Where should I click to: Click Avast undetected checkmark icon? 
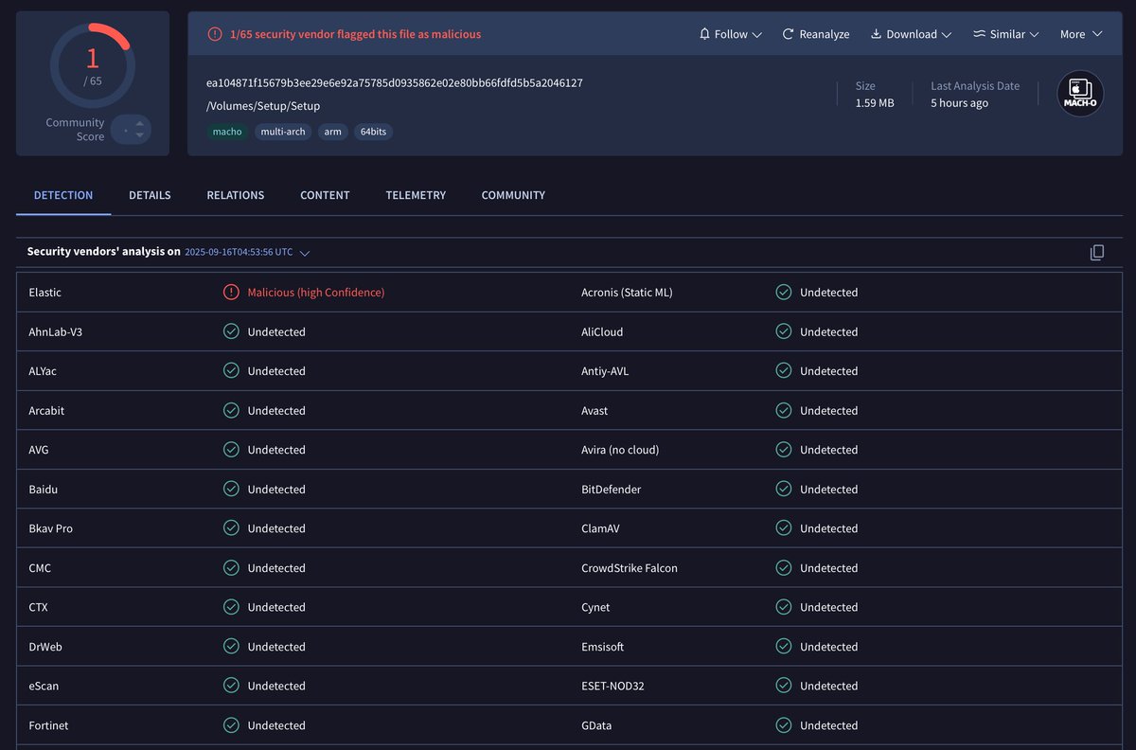(x=783, y=411)
